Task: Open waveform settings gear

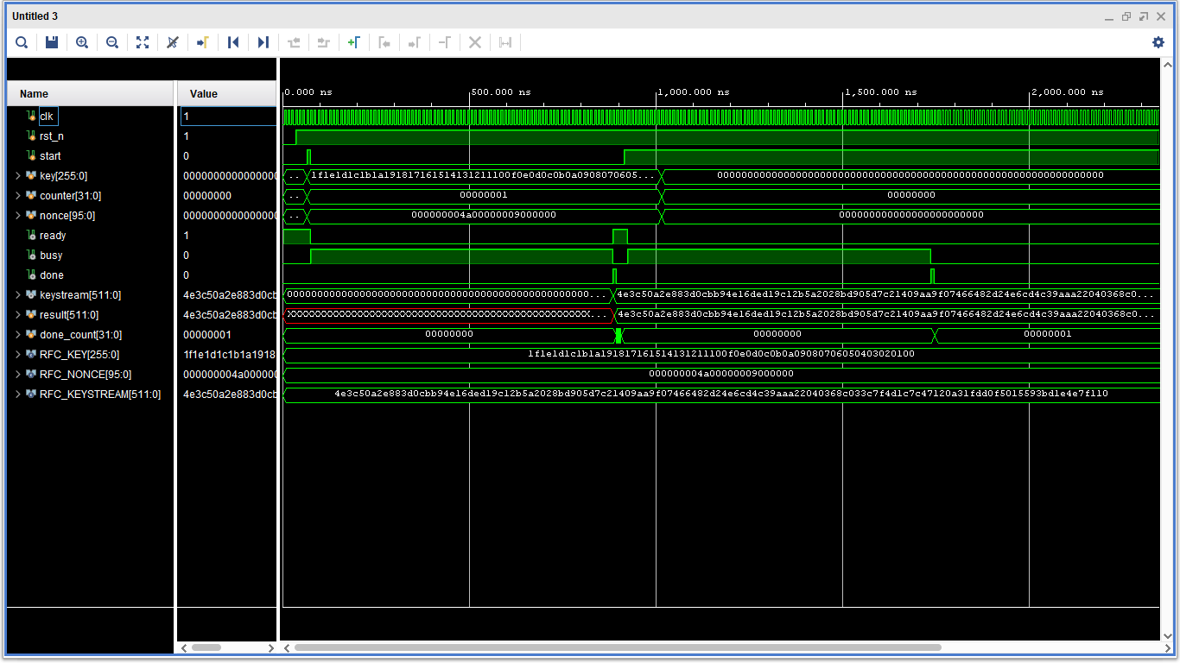Action: [x=1158, y=42]
